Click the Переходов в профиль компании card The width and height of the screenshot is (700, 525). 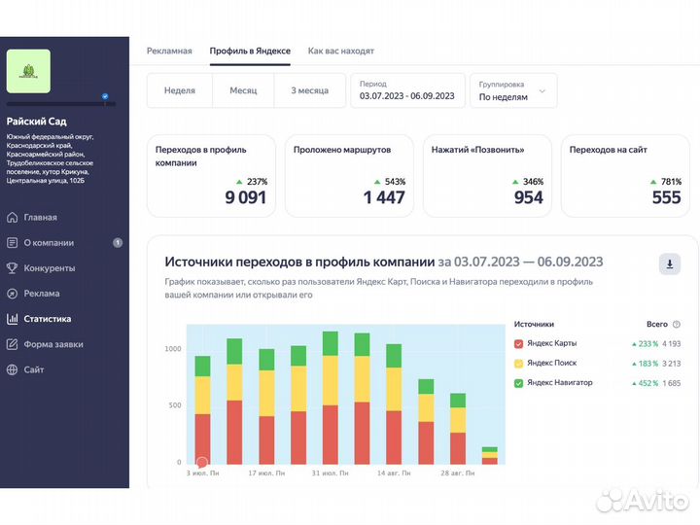click(211, 176)
